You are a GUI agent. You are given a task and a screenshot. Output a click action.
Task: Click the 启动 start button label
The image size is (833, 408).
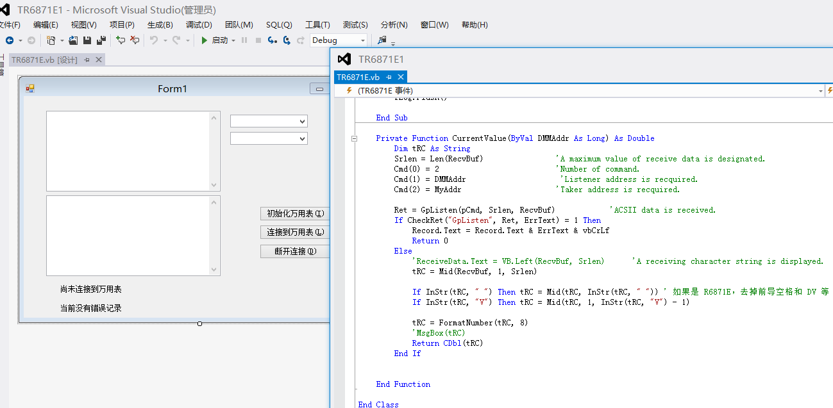[220, 40]
